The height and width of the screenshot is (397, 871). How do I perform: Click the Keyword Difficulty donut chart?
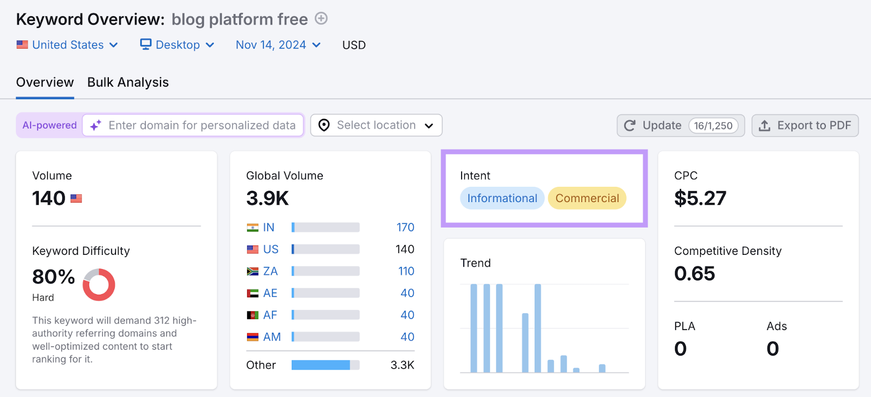(99, 284)
